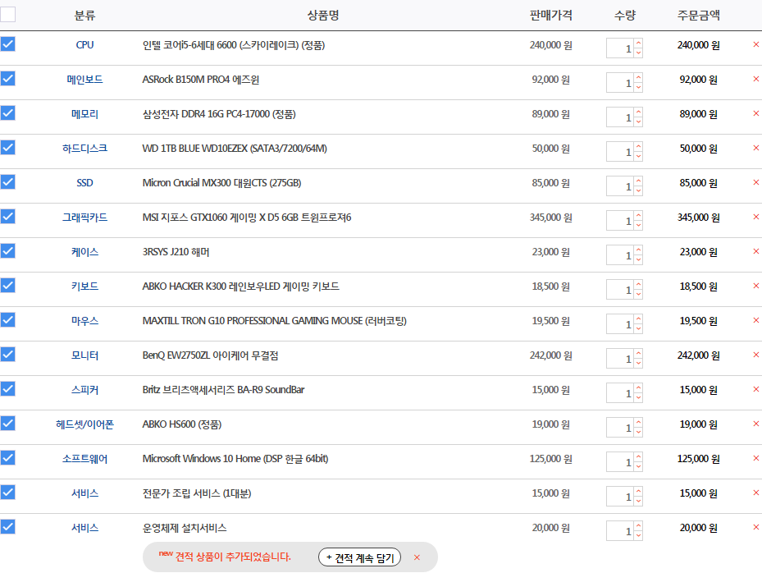Delete the 키보드 item using the red X
The height and width of the screenshot is (573, 762).
click(755, 286)
